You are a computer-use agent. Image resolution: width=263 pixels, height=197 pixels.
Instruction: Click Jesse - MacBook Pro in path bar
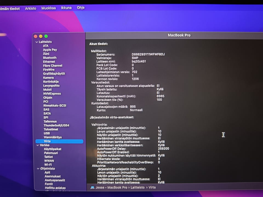pos(112,187)
